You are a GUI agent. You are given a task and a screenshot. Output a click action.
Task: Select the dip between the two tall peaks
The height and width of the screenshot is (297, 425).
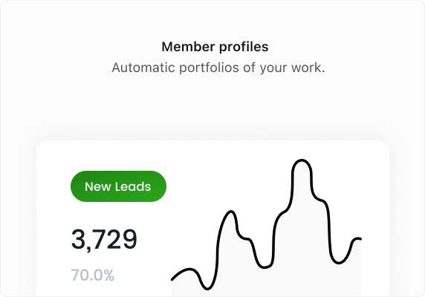click(265, 267)
